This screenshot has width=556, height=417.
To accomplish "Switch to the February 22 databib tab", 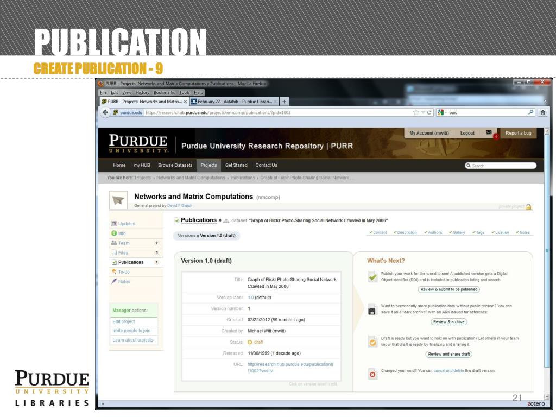I will (234, 102).
